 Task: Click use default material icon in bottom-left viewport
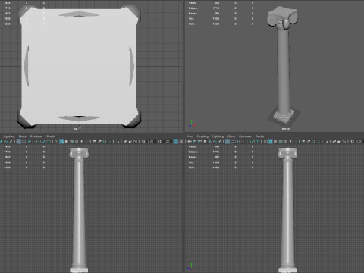coord(67,142)
